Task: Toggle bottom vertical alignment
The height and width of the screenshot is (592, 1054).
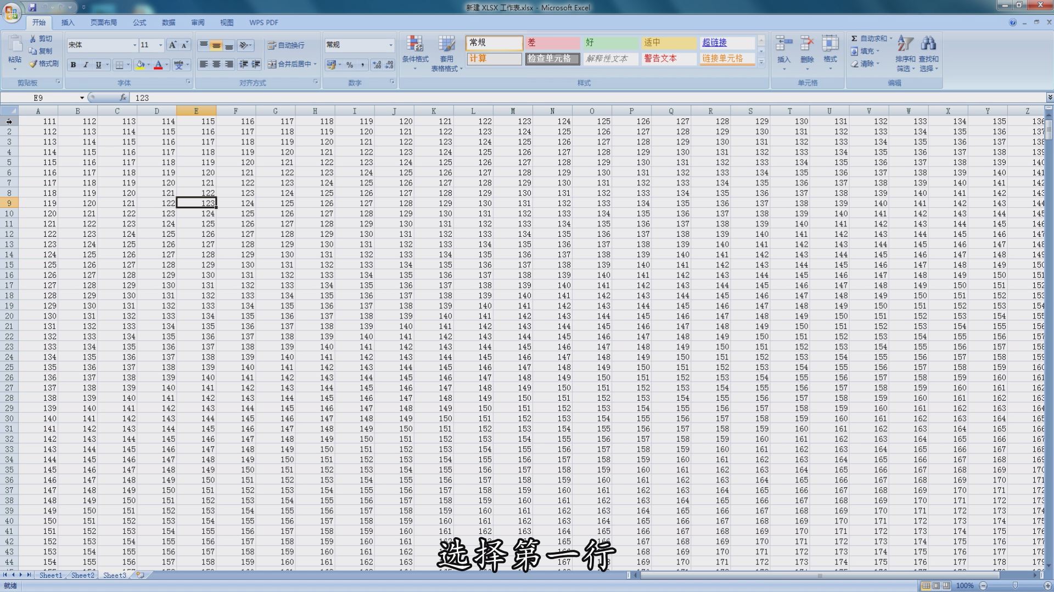Action: coord(229,45)
